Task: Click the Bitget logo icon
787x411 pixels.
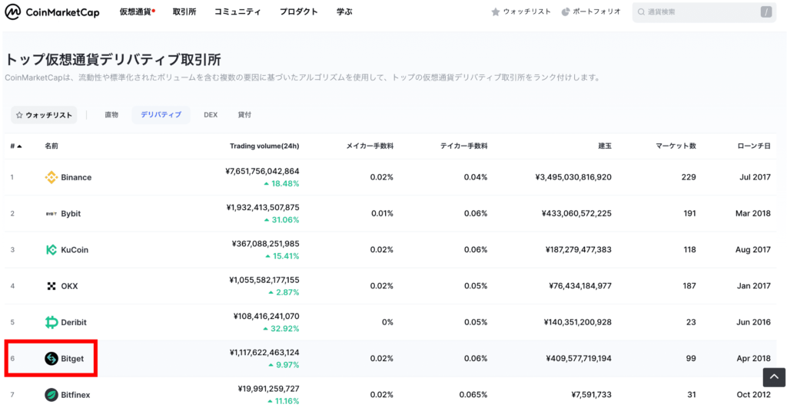Action: point(51,358)
